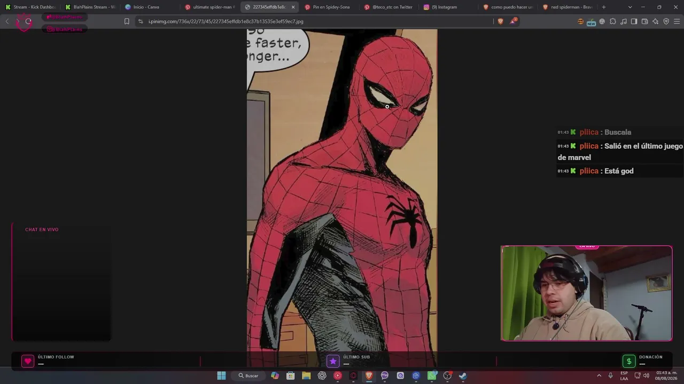Click the microphone icon in system tray
Image resolution: width=684 pixels, height=384 pixels.
611,375
